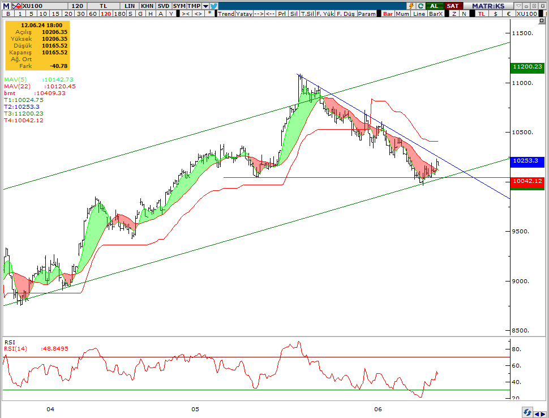
Task: Select the euro € currency button
Action: click(x=509, y=14)
